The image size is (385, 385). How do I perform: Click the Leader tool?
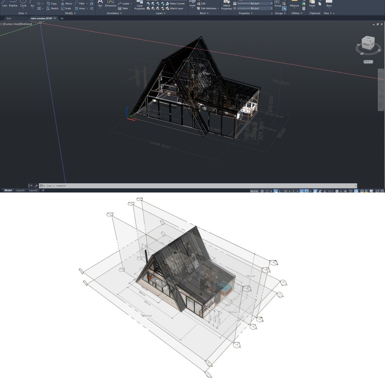pos(124,3)
